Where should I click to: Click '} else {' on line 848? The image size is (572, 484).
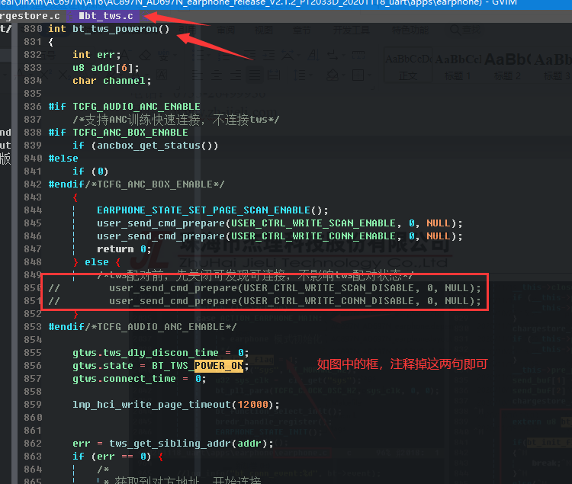[97, 262]
